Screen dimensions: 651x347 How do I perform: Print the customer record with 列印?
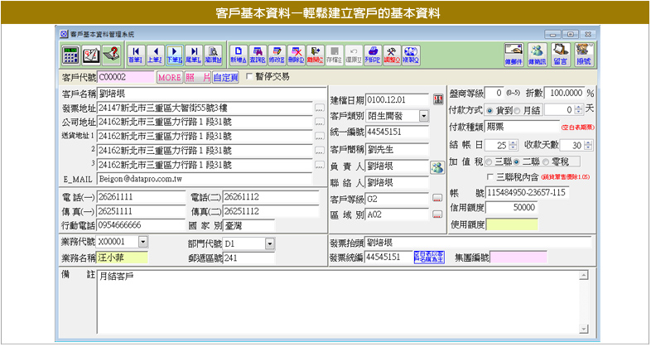coord(372,55)
